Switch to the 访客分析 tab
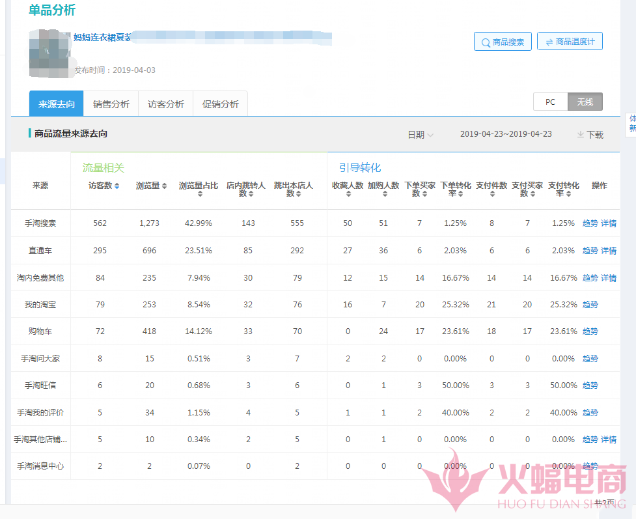 [165, 104]
